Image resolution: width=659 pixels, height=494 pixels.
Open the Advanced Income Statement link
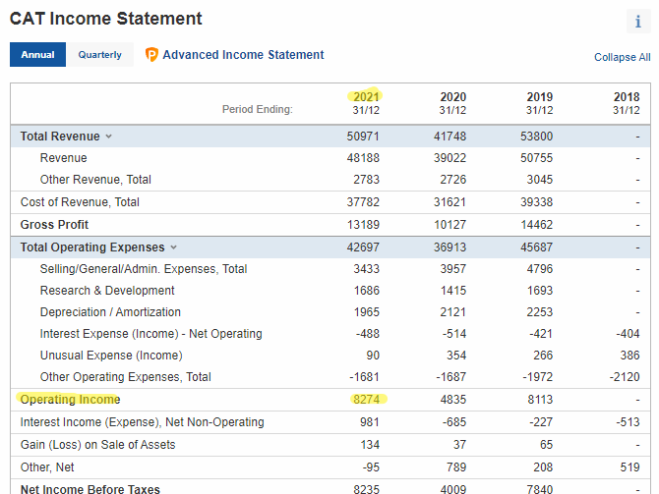click(243, 55)
